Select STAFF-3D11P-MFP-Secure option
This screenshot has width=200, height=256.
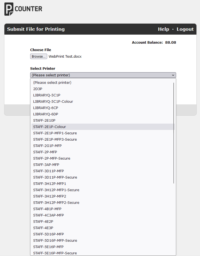[x=103, y=177]
